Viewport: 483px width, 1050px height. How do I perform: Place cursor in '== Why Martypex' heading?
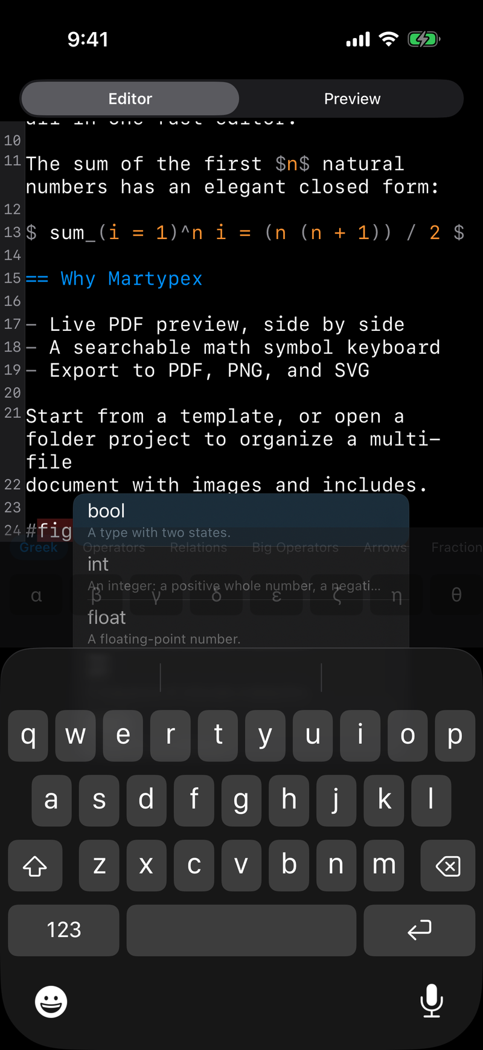[x=114, y=278]
